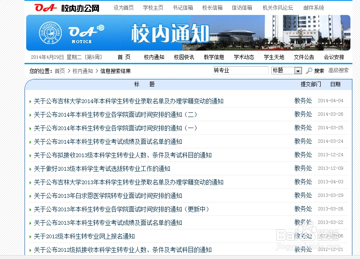Screen dimensions: 360x259
Task: Select 教学信息 from the navigation menu
Action: (x=214, y=57)
